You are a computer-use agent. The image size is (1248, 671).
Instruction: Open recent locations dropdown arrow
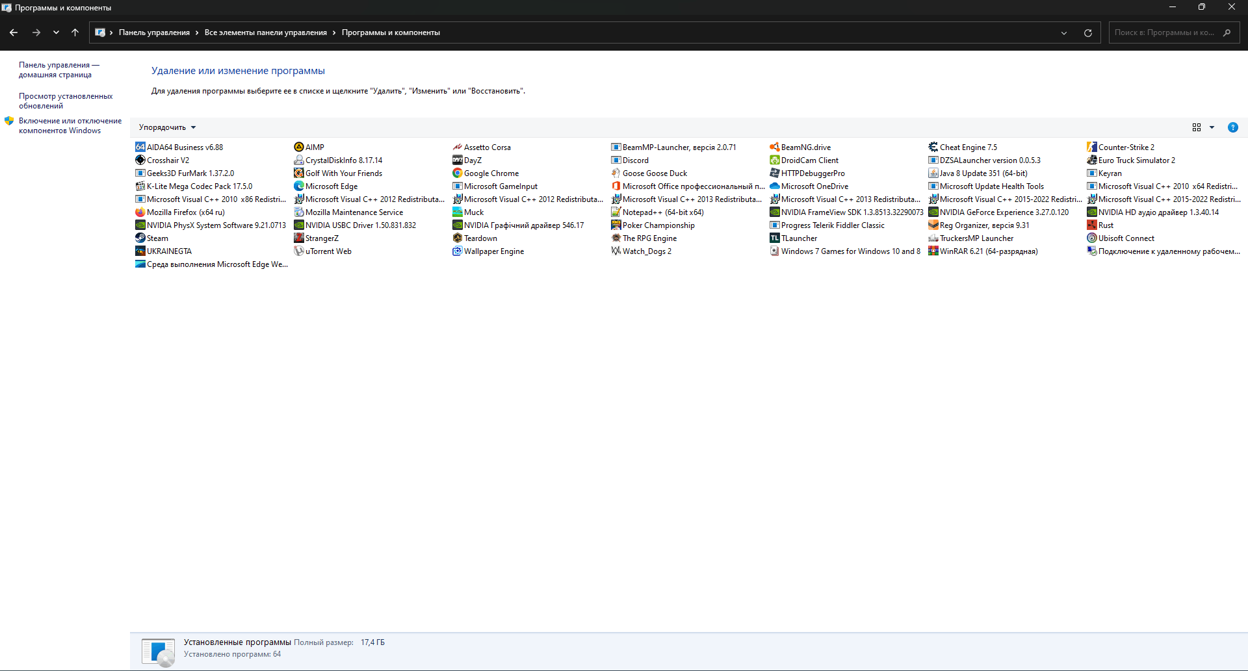coord(56,32)
